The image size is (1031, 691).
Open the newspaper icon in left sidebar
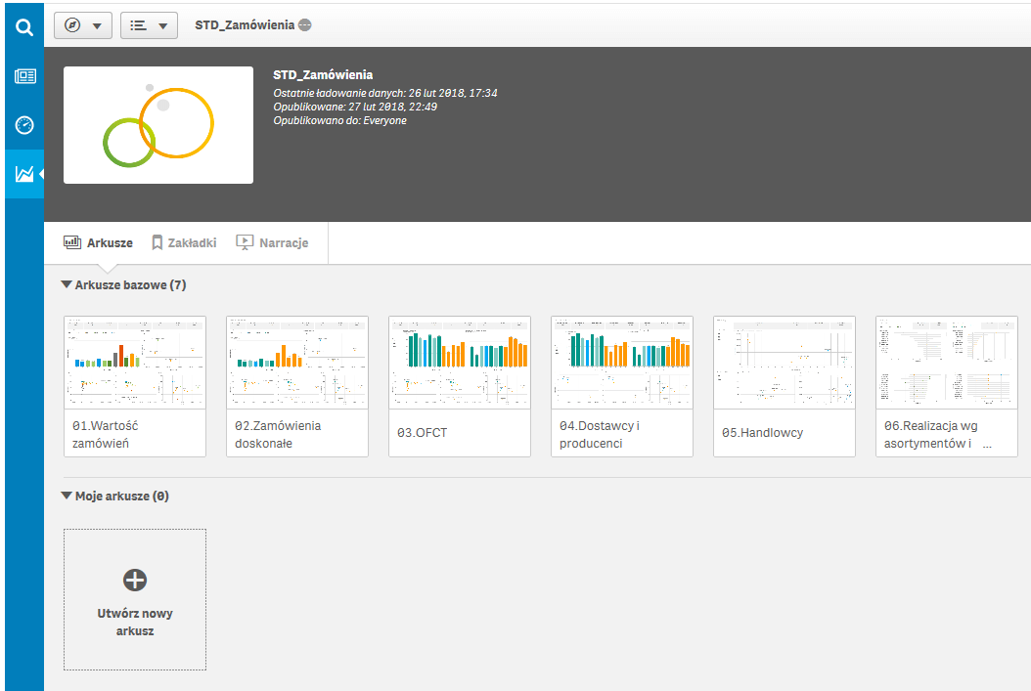[24, 76]
